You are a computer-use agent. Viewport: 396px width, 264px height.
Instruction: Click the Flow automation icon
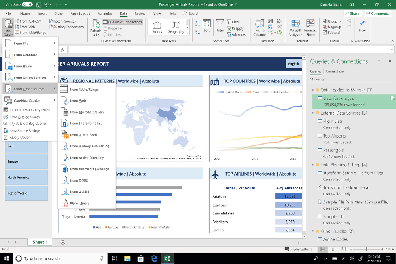coord(362,23)
